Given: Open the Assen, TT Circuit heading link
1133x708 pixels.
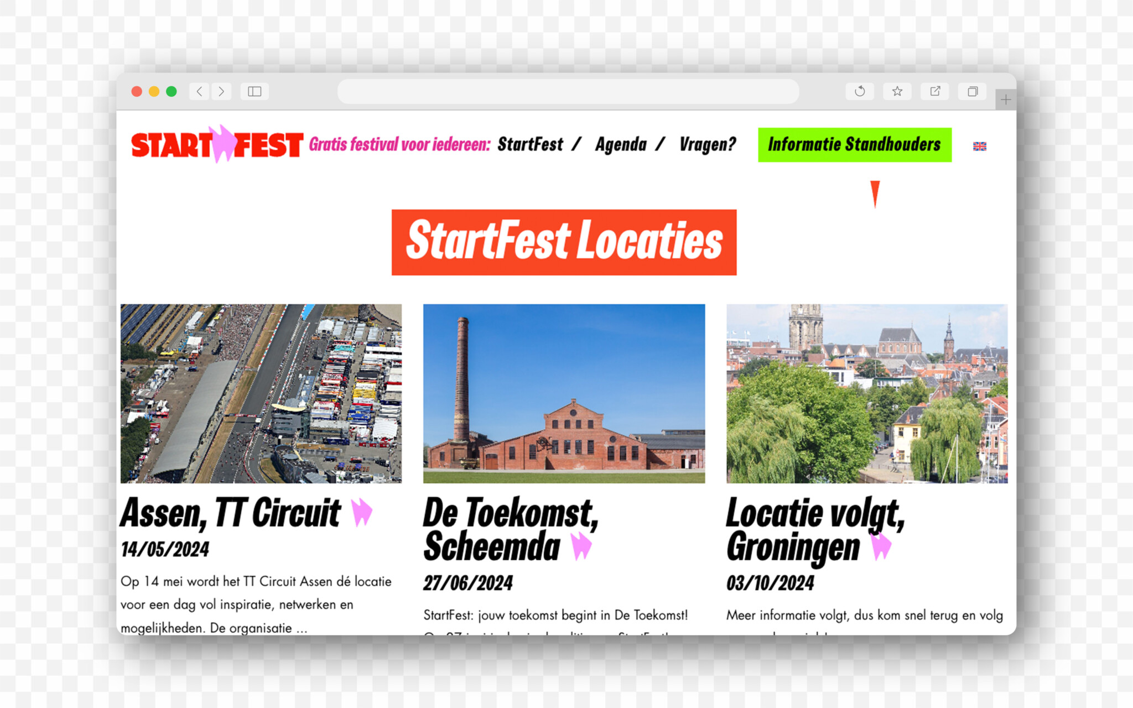Looking at the screenshot, I should pyautogui.click(x=230, y=513).
